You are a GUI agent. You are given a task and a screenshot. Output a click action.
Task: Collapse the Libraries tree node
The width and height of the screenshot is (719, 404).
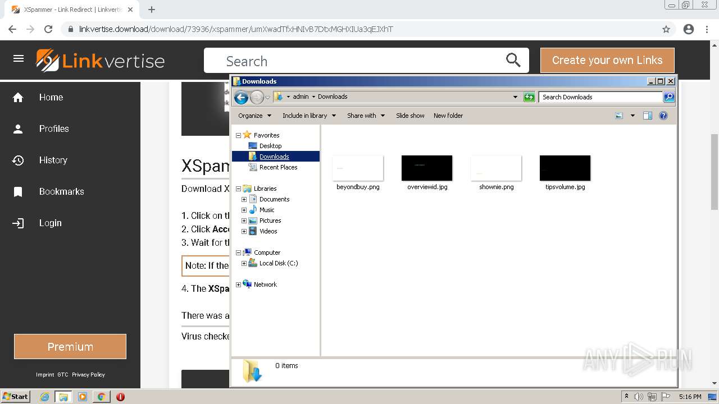point(238,189)
